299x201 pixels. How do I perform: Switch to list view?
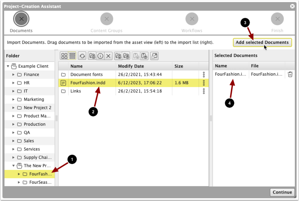(72, 56)
